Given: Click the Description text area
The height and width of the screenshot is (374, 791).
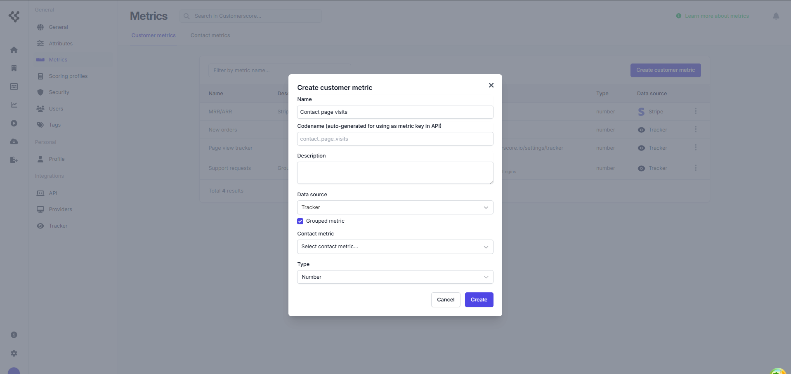Looking at the screenshot, I should pyautogui.click(x=395, y=173).
